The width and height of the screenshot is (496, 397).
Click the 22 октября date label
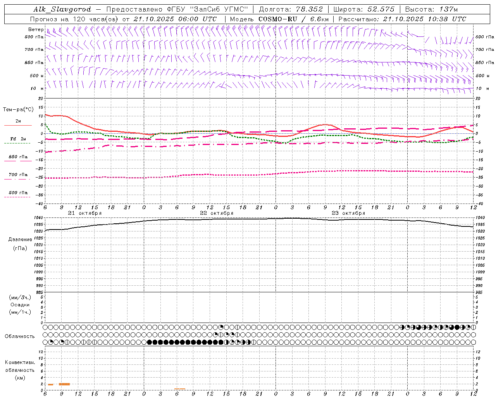pyautogui.click(x=217, y=213)
